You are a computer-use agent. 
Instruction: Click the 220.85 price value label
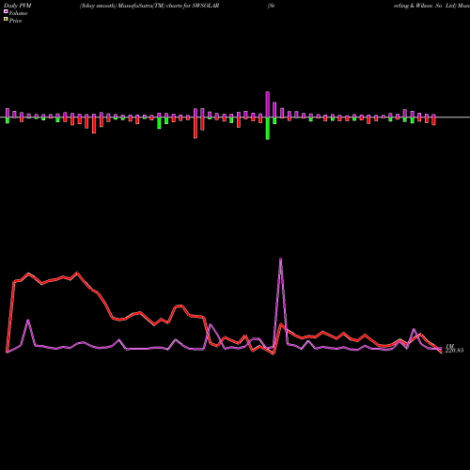tap(454, 351)
